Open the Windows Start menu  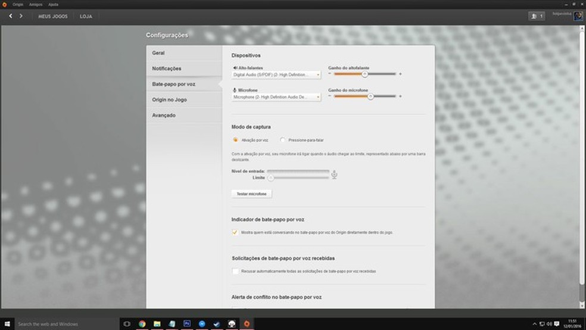(7, 323)
